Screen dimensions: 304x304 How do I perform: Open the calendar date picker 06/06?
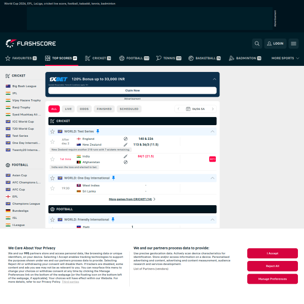(x=196, y=109)
